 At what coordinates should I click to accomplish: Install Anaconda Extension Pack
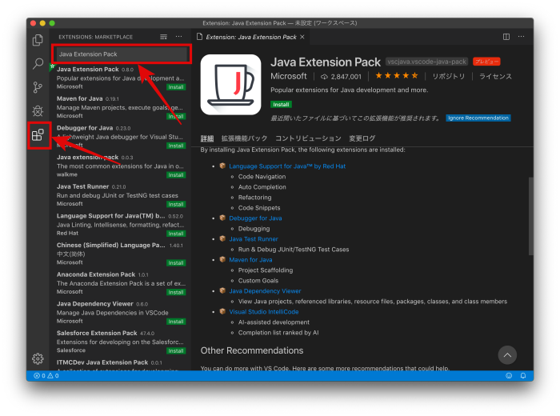[x=176, y=292]
